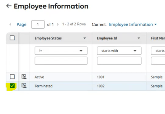Go to previous page arrow

pos(10,24)
